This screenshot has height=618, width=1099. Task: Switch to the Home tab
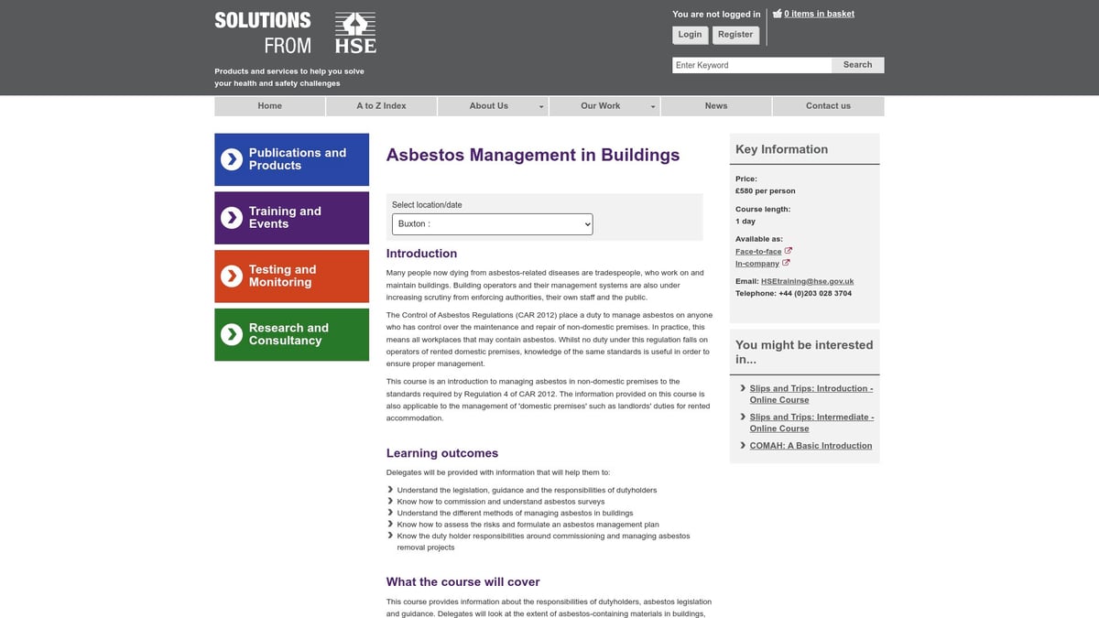coord(269,105)
